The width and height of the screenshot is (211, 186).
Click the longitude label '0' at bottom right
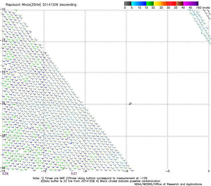209,171
